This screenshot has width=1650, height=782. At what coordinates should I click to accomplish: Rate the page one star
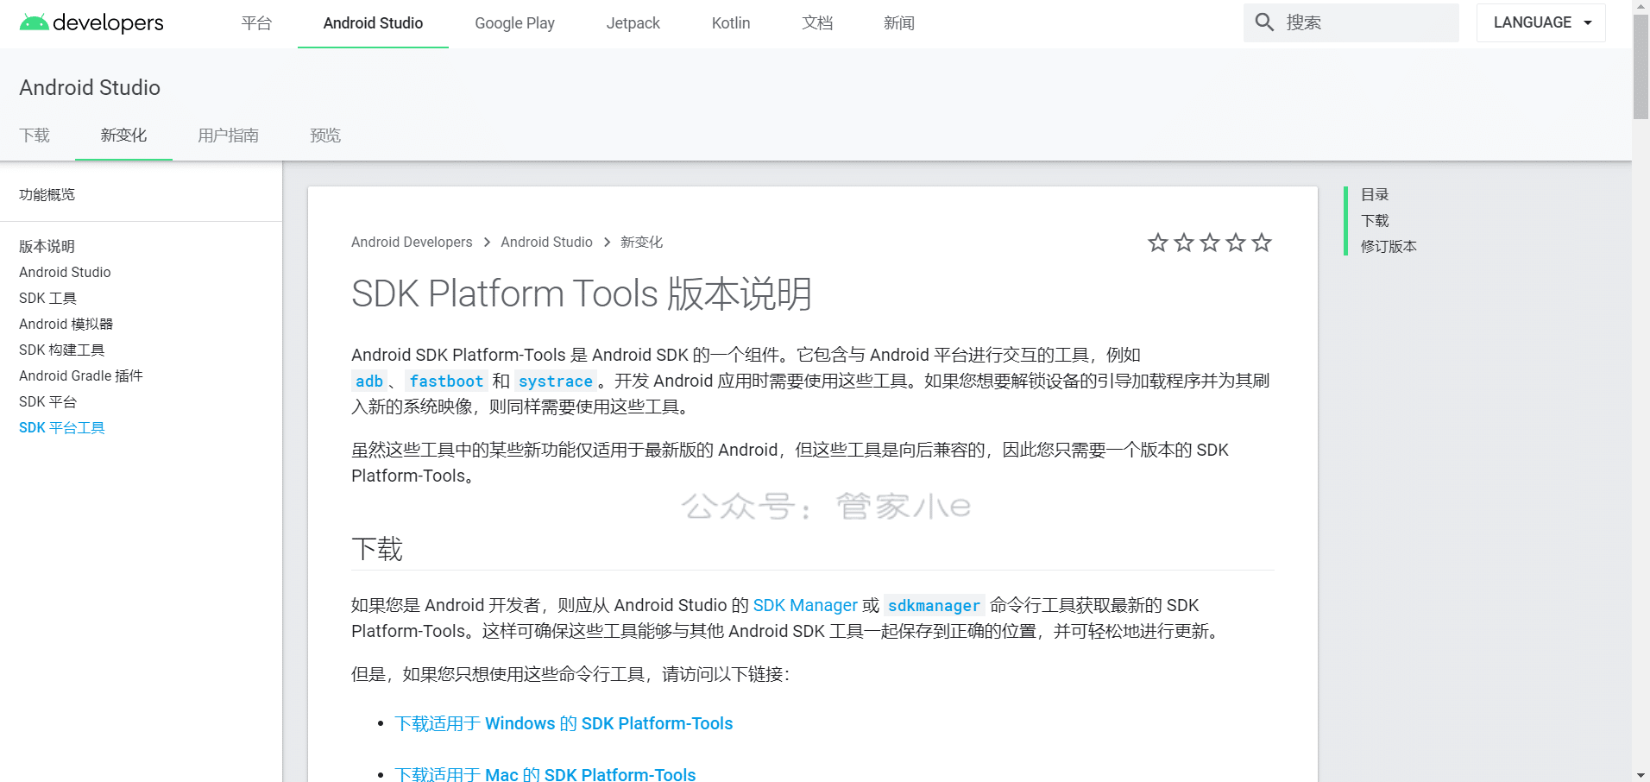pyautogui.click(x=1158, y=243)
